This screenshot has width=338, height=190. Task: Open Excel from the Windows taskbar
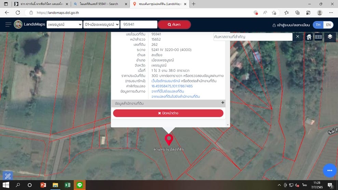[x=67, y=185]
